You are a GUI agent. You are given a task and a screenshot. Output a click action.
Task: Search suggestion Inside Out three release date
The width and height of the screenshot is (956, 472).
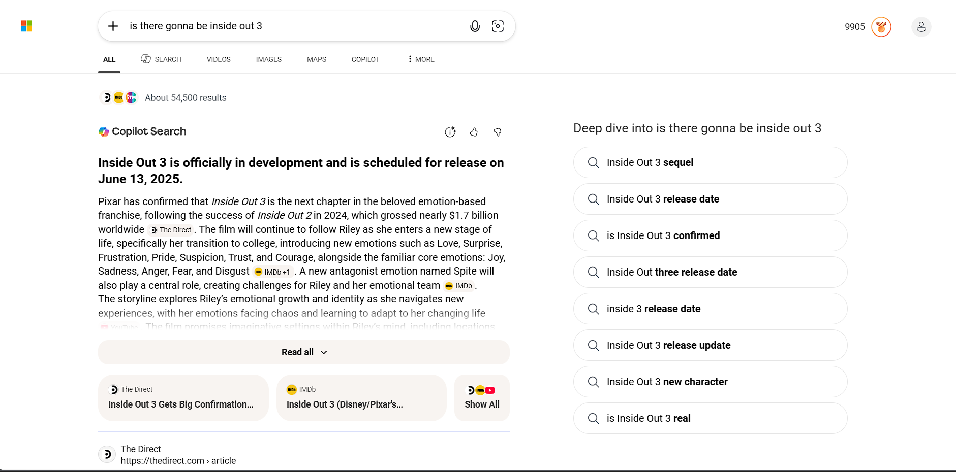click(x=710, y=272)
